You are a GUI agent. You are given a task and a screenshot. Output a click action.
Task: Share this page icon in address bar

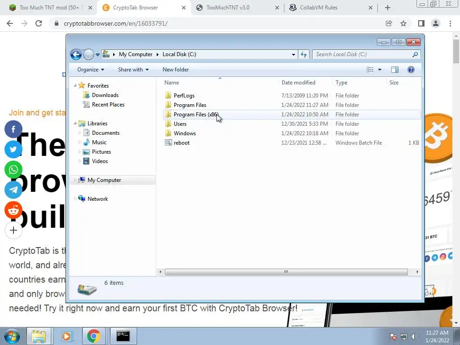(389, 23)
